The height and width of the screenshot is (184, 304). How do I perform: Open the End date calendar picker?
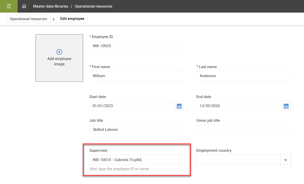(x=286, y=106)
